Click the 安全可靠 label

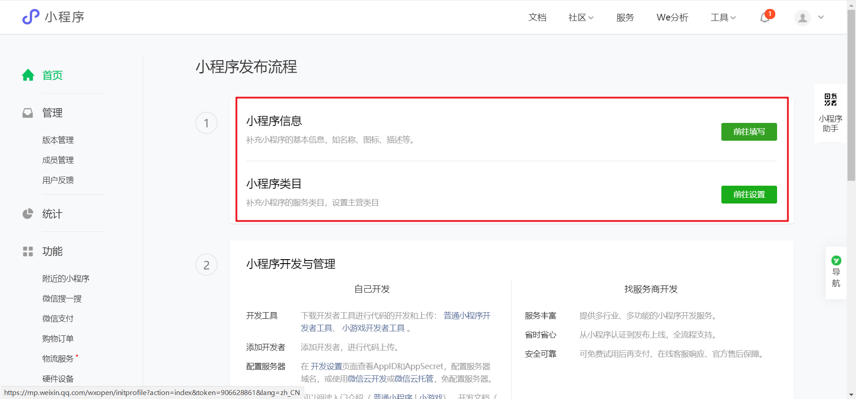pyautogui.click(x=540, y=354)
